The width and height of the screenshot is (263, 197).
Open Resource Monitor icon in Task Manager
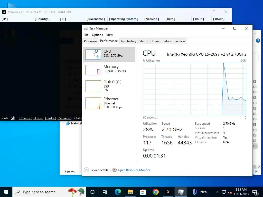(x=114, y=170)
